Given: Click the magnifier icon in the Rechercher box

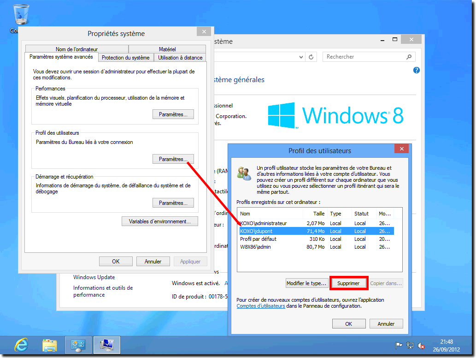Looking at the screenshot, I should click(409, 57).
